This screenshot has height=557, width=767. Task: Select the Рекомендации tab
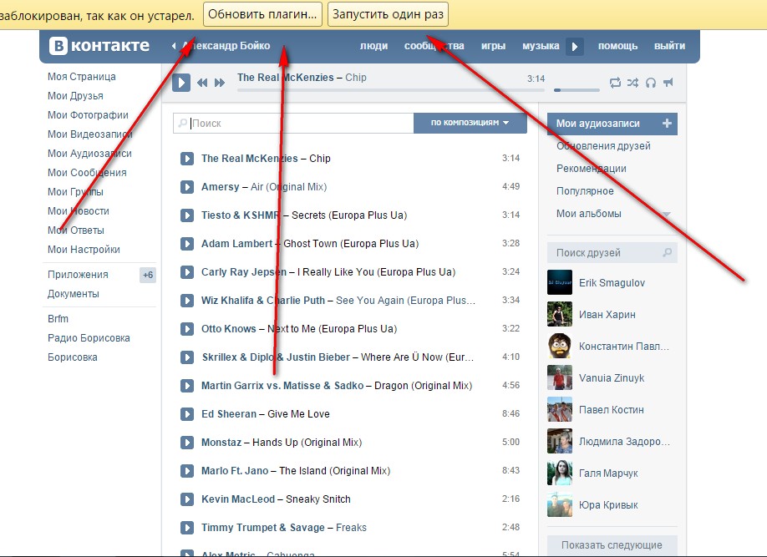pyautogui.click(x=592, y=168)
